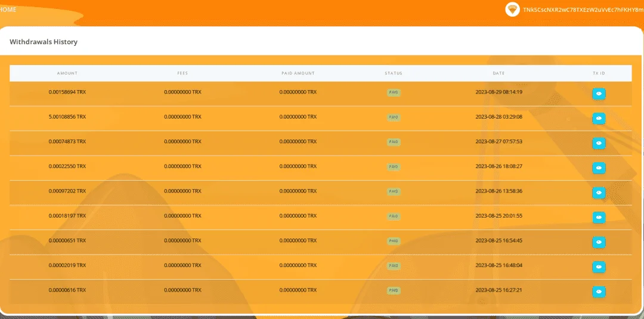Open transaction eye icon for 0.00074873 TRX
Viewport: 644px width, 319px height.
[x=599, y=143]
